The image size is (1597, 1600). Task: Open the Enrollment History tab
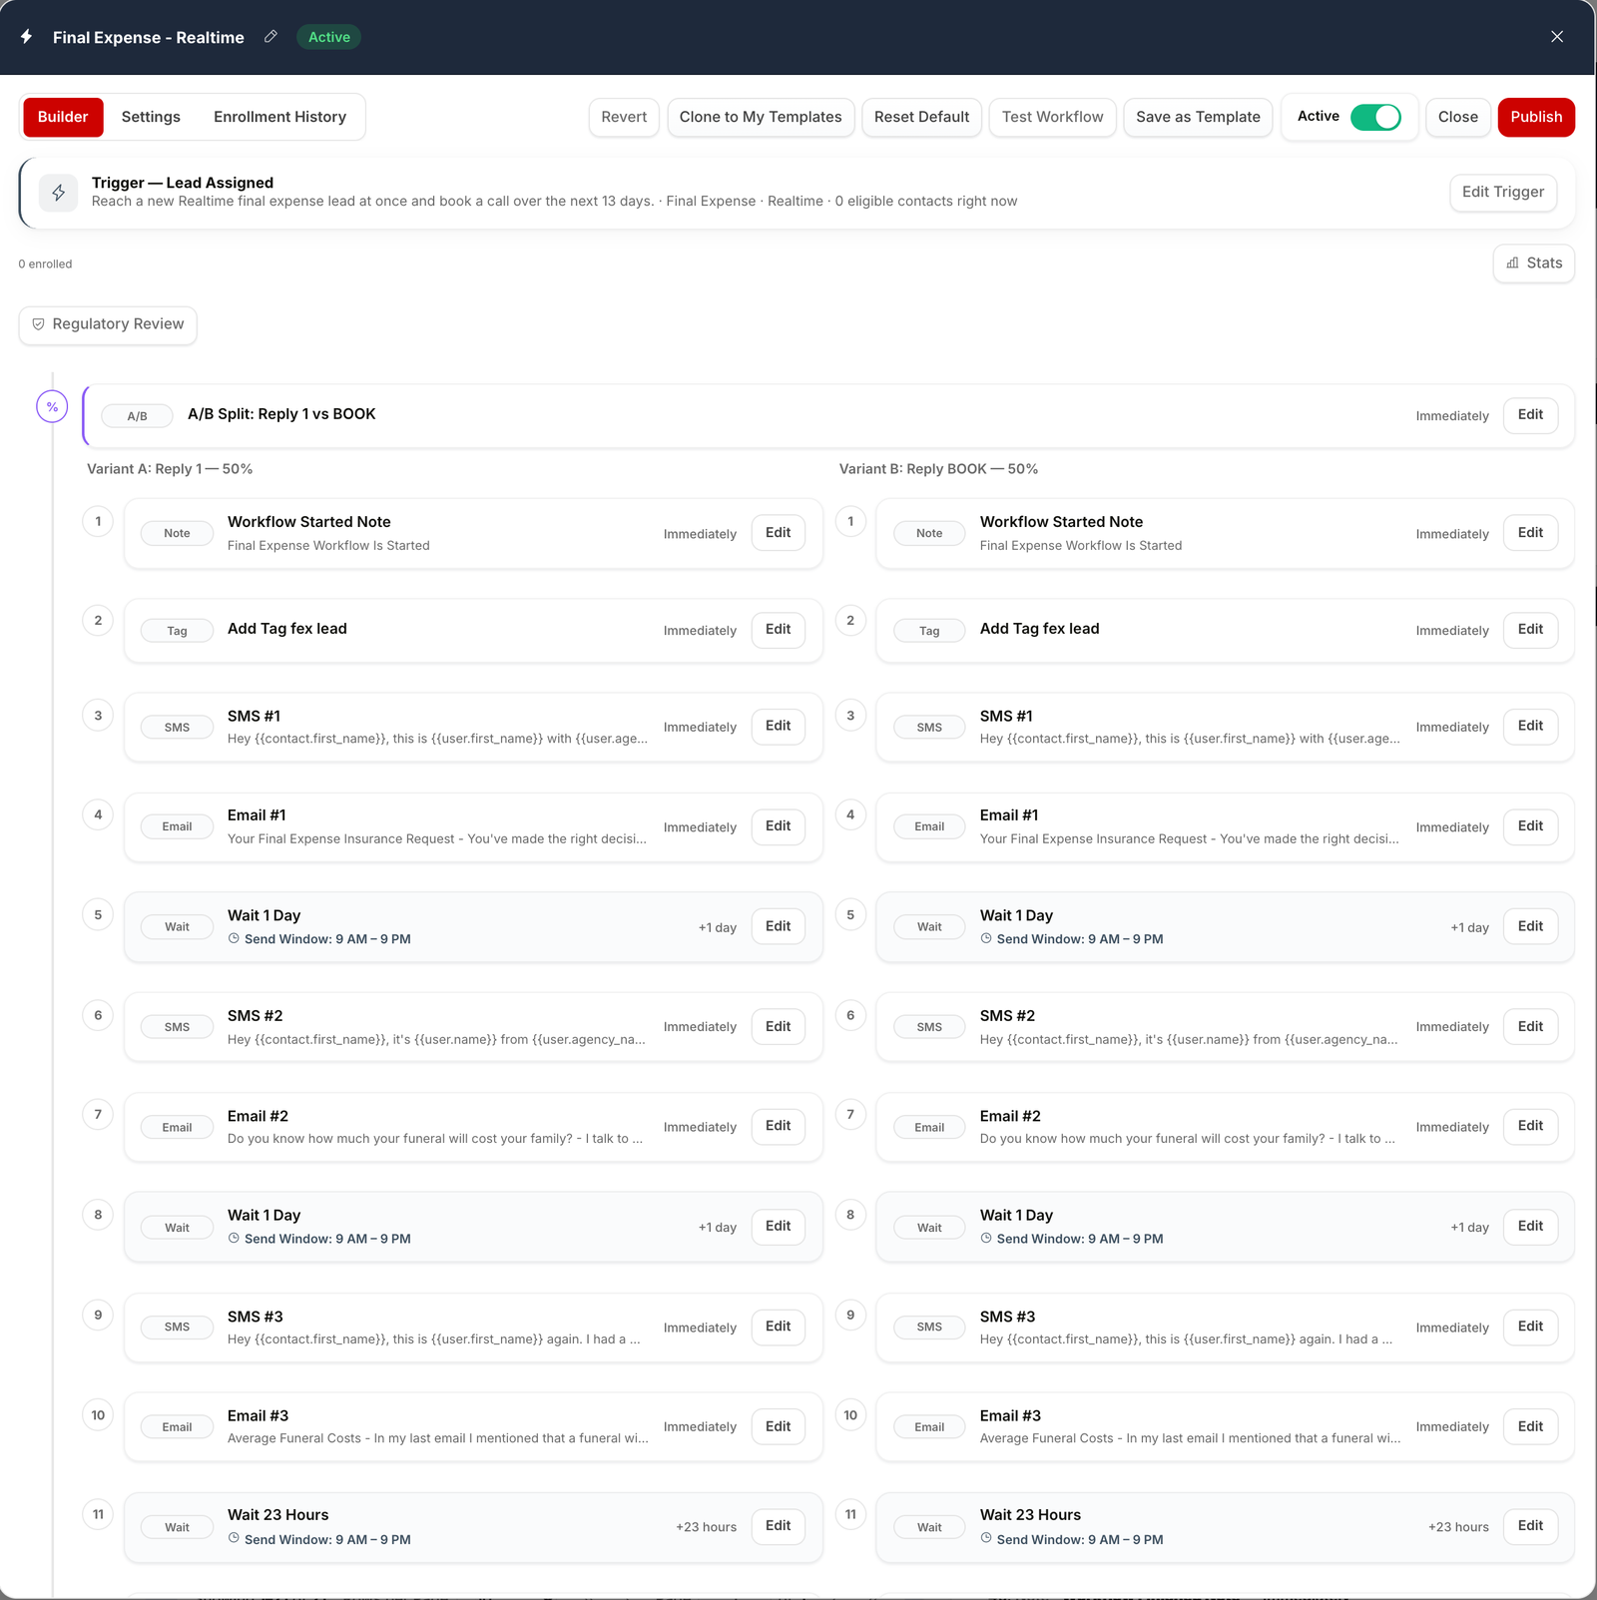pyautogui.click(x=279, y=117)
